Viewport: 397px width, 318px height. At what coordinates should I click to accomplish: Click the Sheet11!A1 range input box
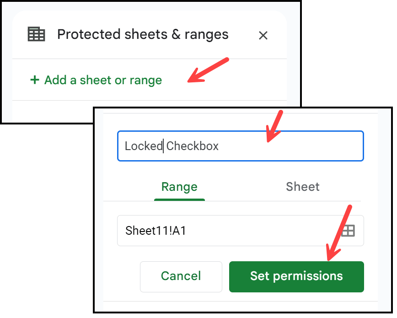point(240,231)
